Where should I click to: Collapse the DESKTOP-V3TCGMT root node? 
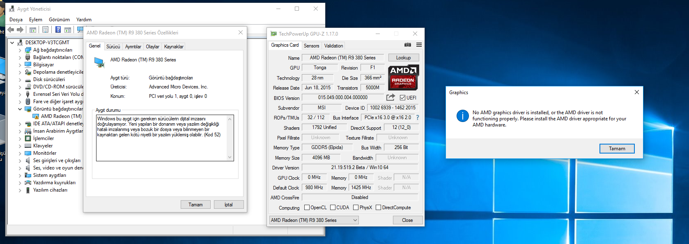(12, 43)
